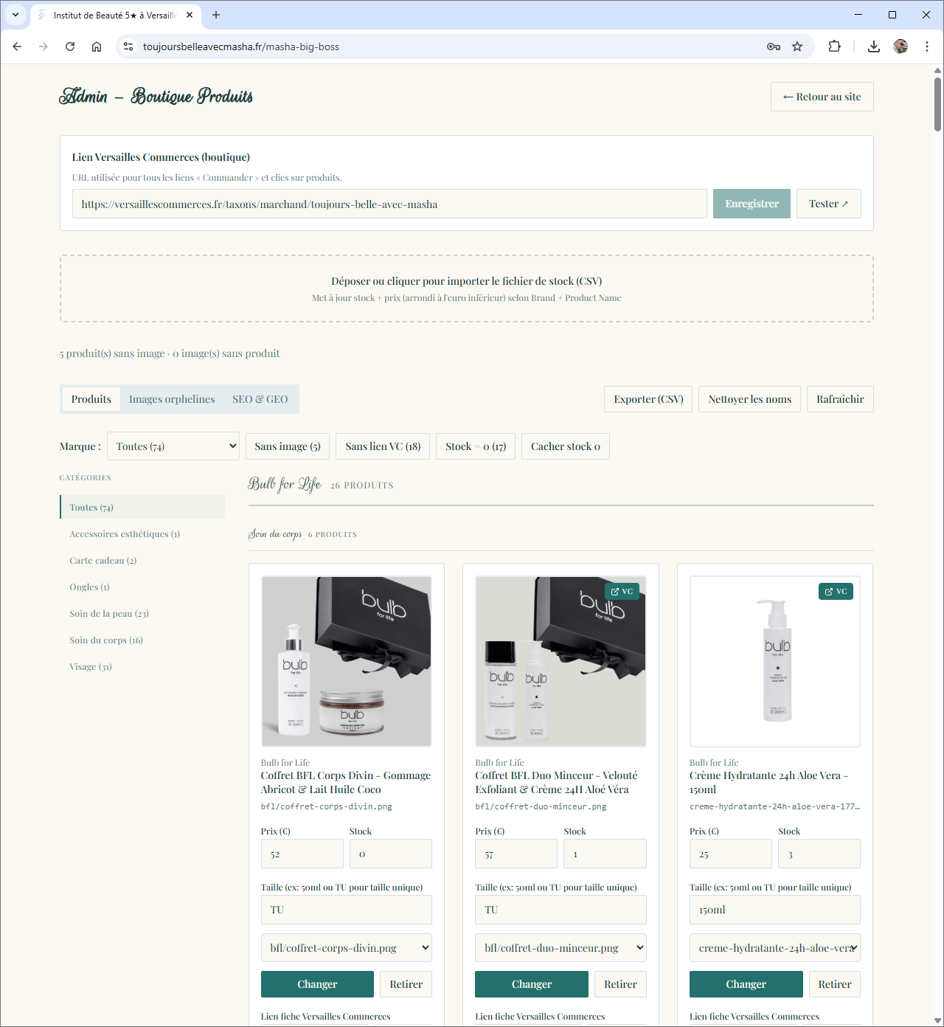Click stock field of Coffret Corps Divin
The width and height of the screenshot is (944, 1027).
click(x=391, y=854)
